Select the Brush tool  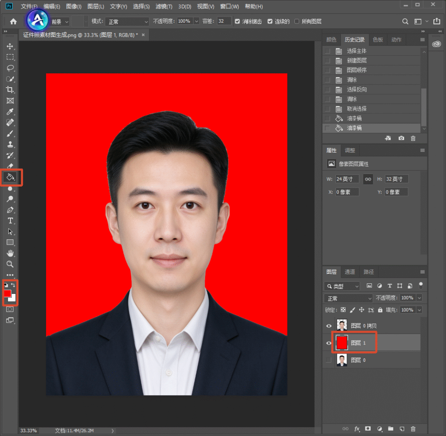coord(10,133)
